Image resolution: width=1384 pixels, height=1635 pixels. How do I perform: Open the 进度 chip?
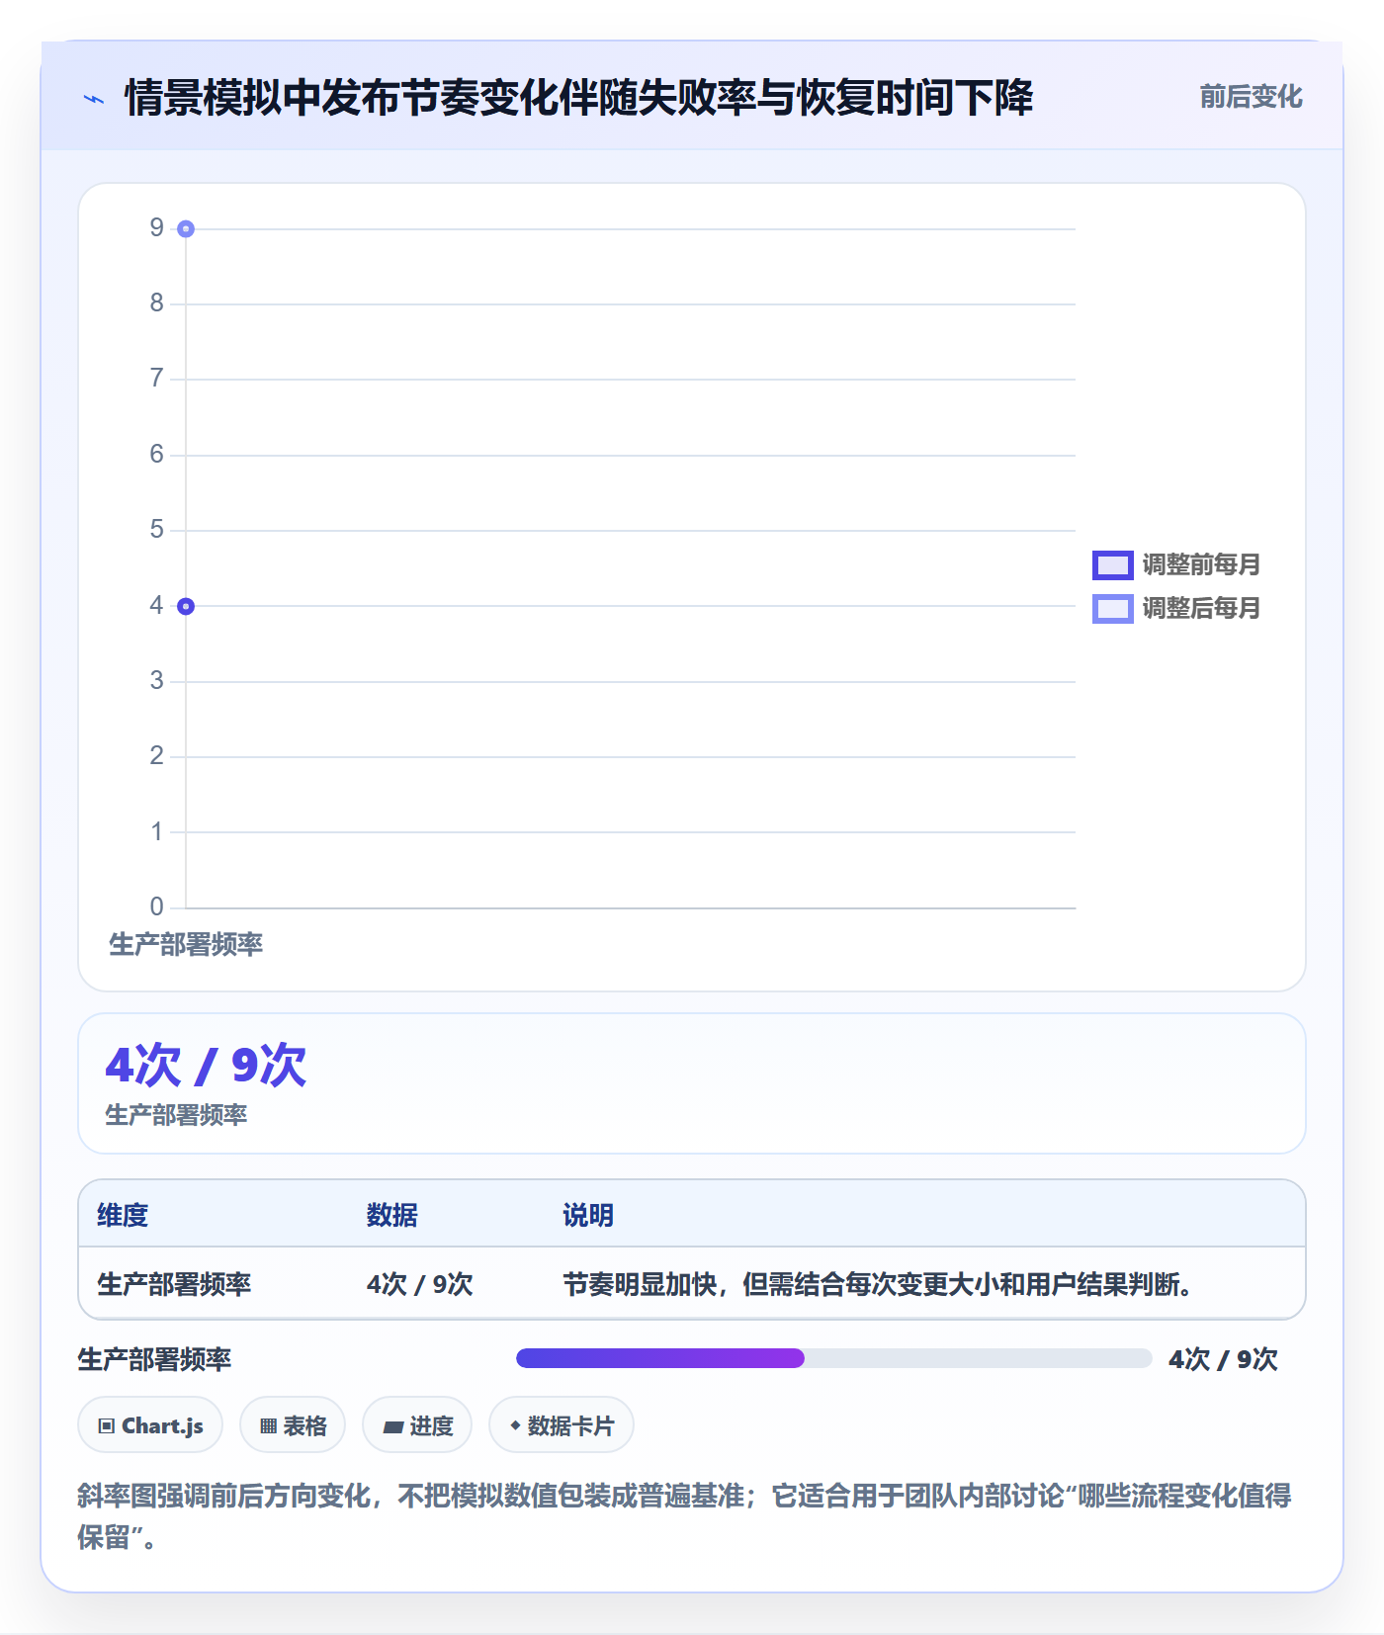417,1425
